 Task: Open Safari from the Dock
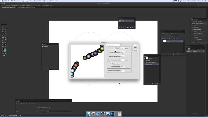[98, 114]
